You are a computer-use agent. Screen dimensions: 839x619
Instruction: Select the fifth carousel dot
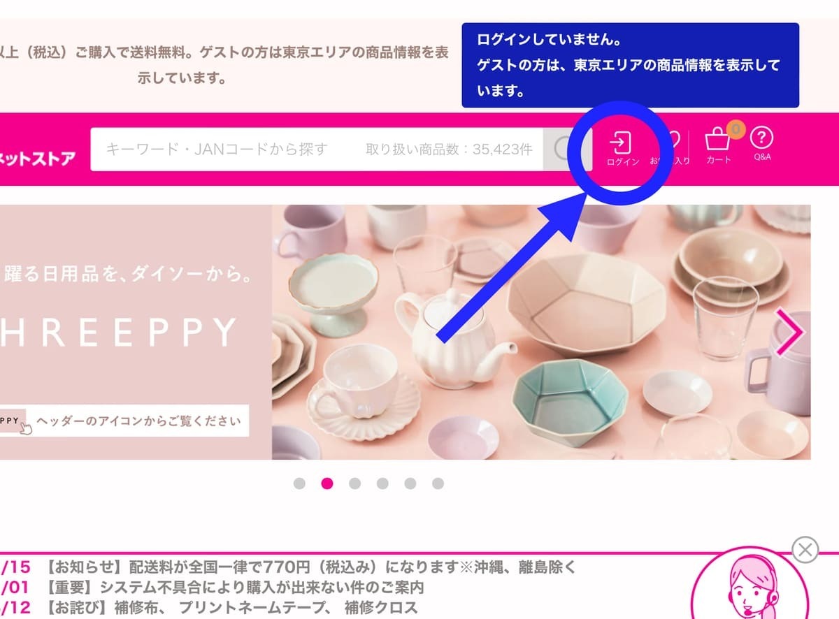(x=410, y=483)
